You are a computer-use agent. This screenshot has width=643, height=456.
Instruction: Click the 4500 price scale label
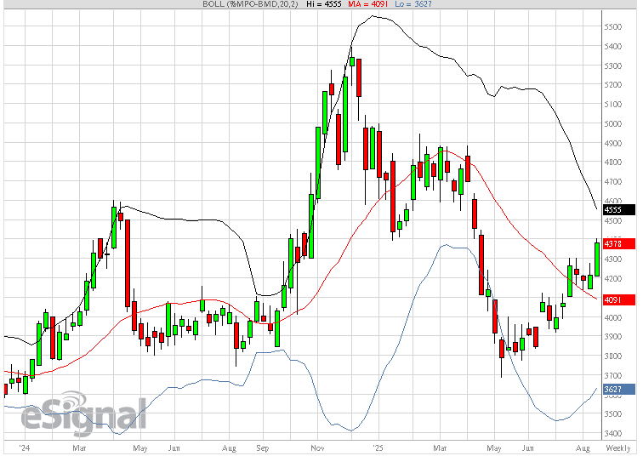click(x=613, y=220)
